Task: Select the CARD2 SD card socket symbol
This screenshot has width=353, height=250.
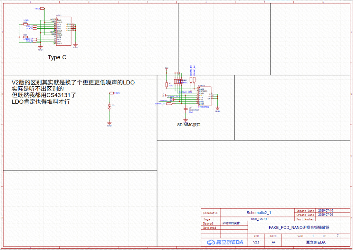Action: [x=205, y=96]
